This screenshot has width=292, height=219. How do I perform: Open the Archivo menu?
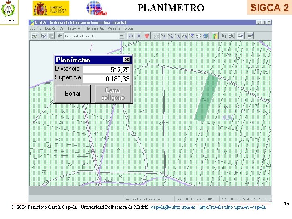pos(36,28)
